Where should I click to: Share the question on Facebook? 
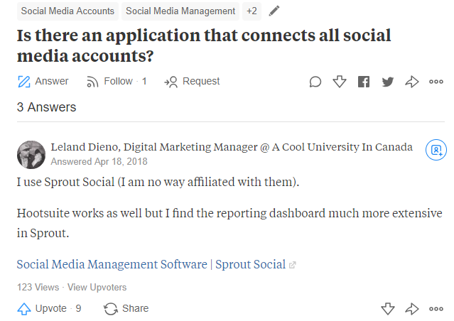coord(364,82)
